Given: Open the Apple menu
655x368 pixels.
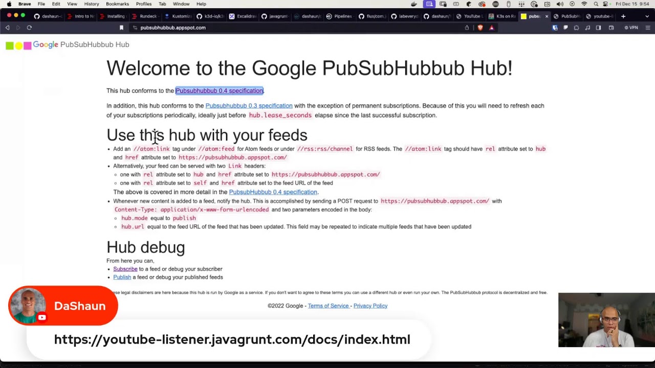Looking at the screenshot, I should (9, 4).
